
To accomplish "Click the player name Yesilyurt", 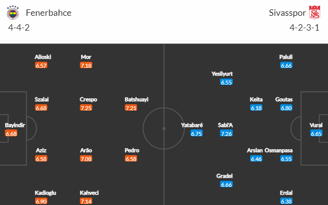I will (x=222, y=74).
